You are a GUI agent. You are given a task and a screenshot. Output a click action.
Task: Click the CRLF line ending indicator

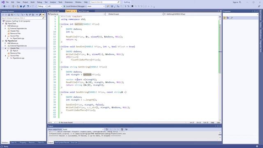(218, 123)
